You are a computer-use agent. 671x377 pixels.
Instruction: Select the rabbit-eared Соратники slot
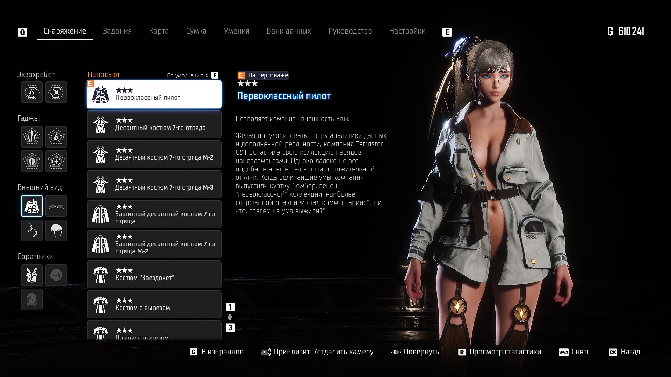click(32, 275)
